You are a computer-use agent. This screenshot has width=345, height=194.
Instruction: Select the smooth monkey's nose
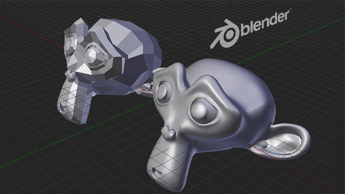click(x=168, y=133)
